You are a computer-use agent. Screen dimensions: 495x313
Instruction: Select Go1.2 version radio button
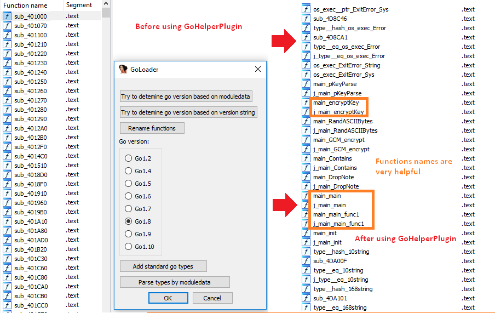(x=128, y=158)
